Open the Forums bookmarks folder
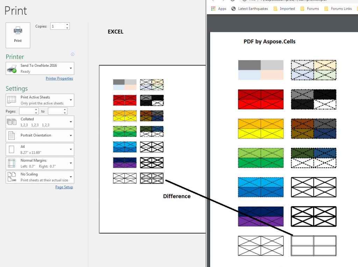This screenshot has width=358, height=267. (310, 9)
